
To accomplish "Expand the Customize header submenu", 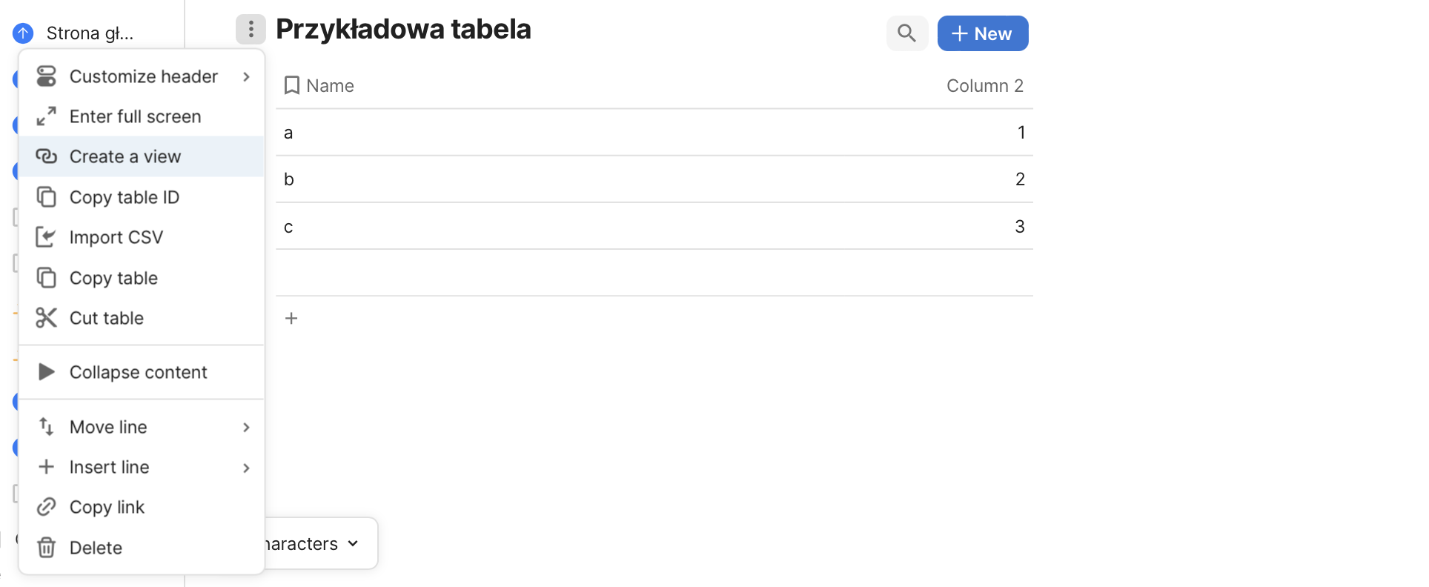I will coord(246,76).
